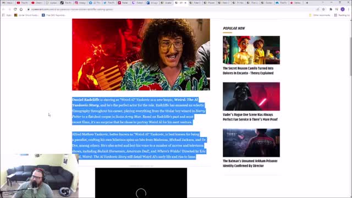
Task: Open the Darth Vader Rogue One thumbnail
Action: pyautogui.click(x=251, y=96)
